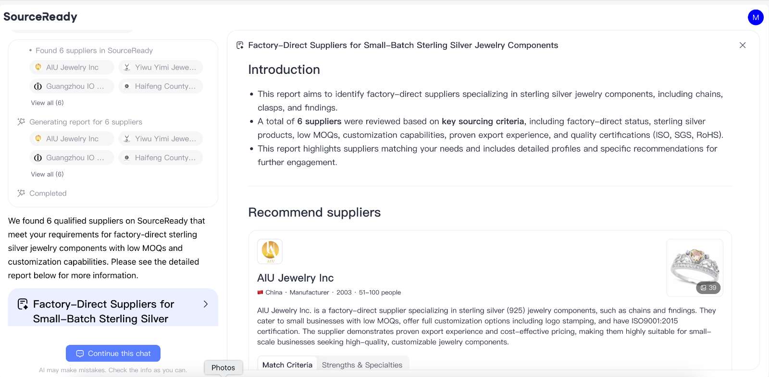Click the report icon on the Factory-Direct card
The height and width of the screenshot is (377, 769).
pyautogui.click(x=23, y=304)
